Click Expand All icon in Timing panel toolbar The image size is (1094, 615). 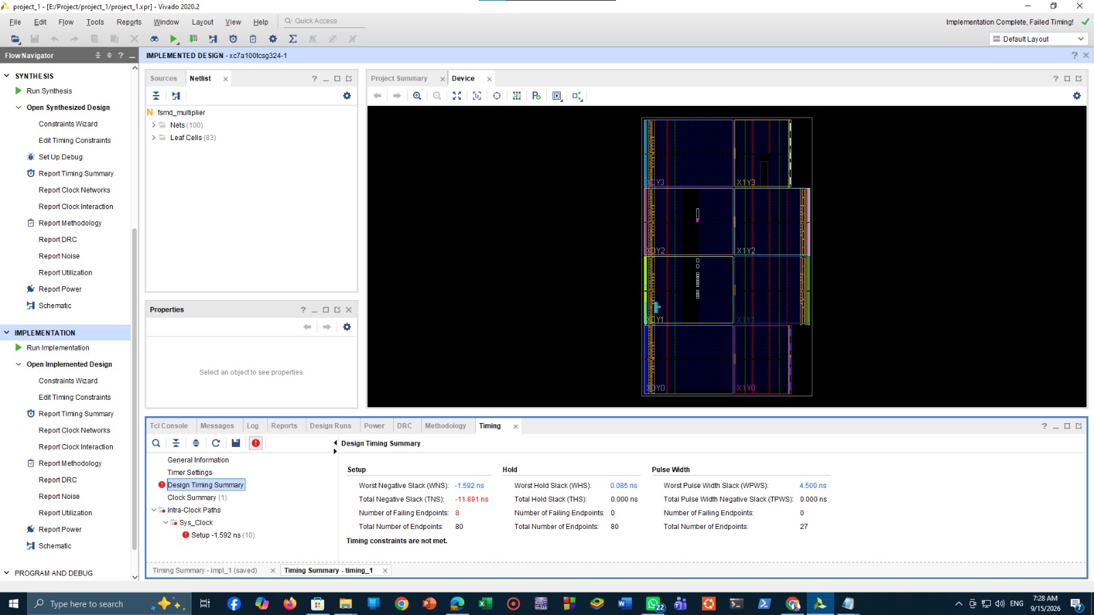pos(196,443)
